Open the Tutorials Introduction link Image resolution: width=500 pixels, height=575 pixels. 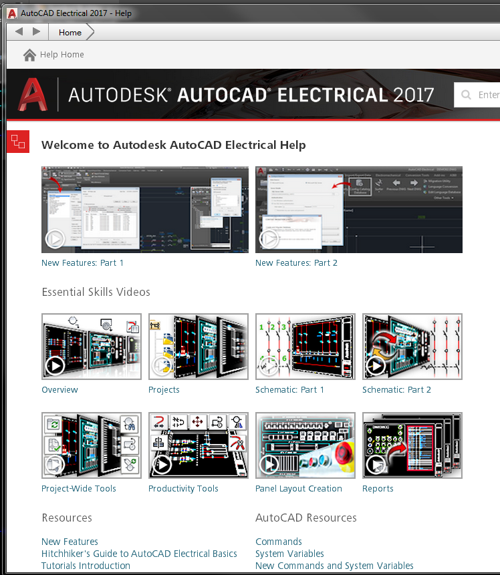(86, 566)
